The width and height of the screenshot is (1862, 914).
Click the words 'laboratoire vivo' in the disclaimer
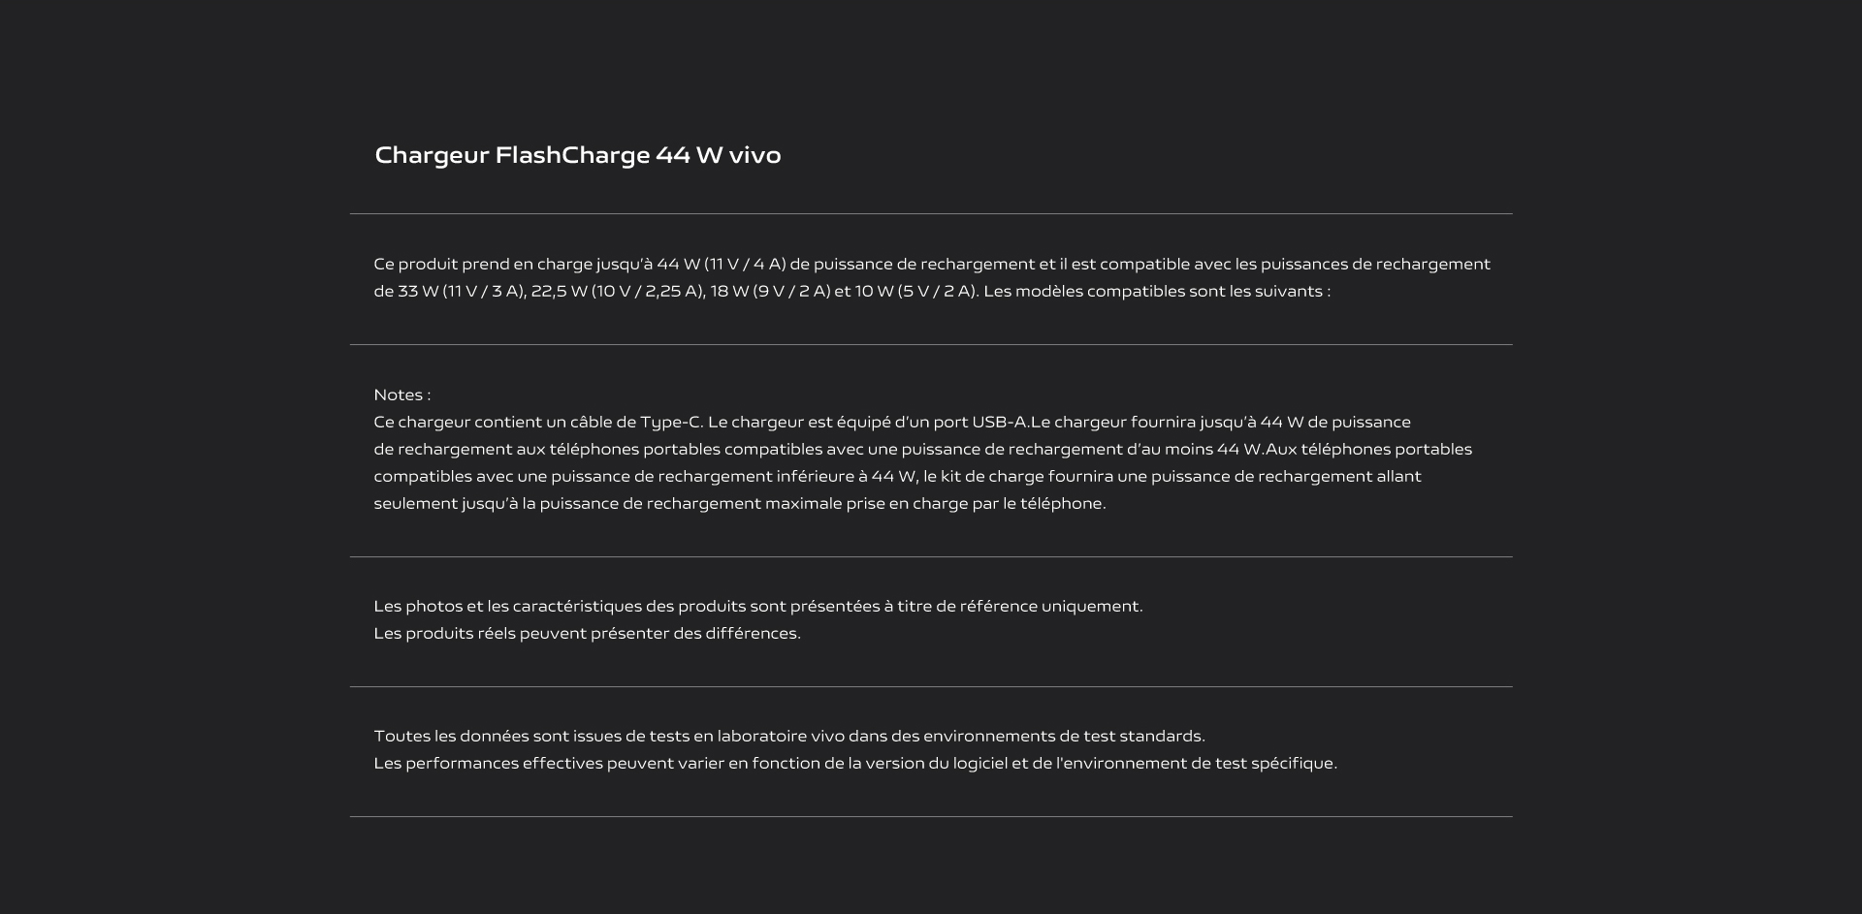[781, 736]
